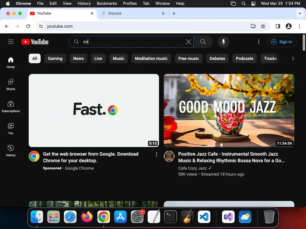Open a new tab with plus button

(174, 13)
